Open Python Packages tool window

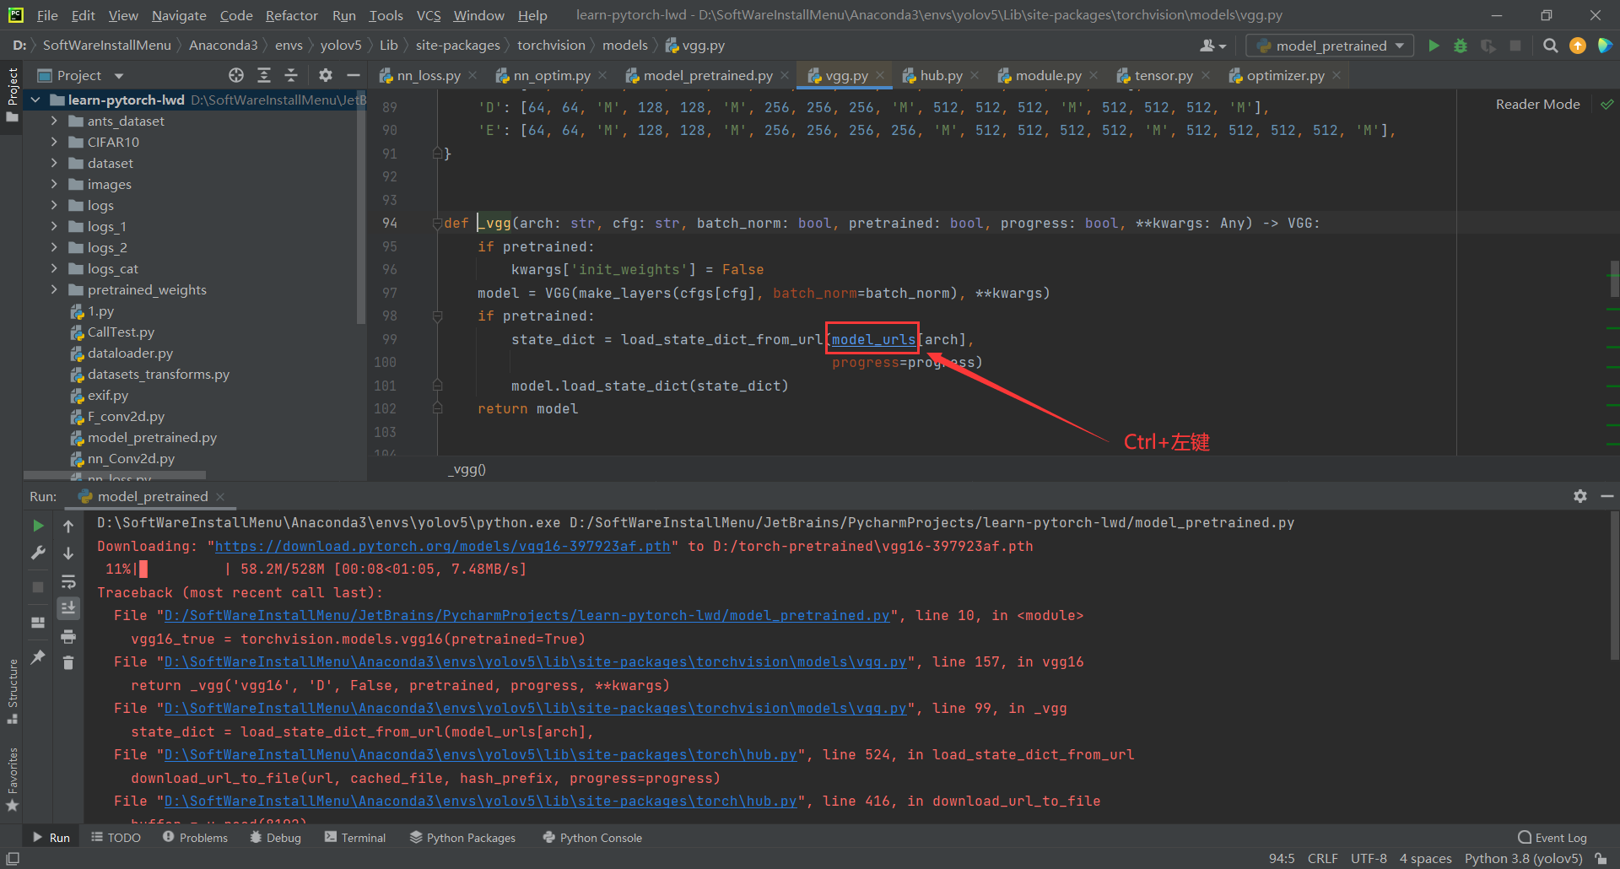[462, 838]
